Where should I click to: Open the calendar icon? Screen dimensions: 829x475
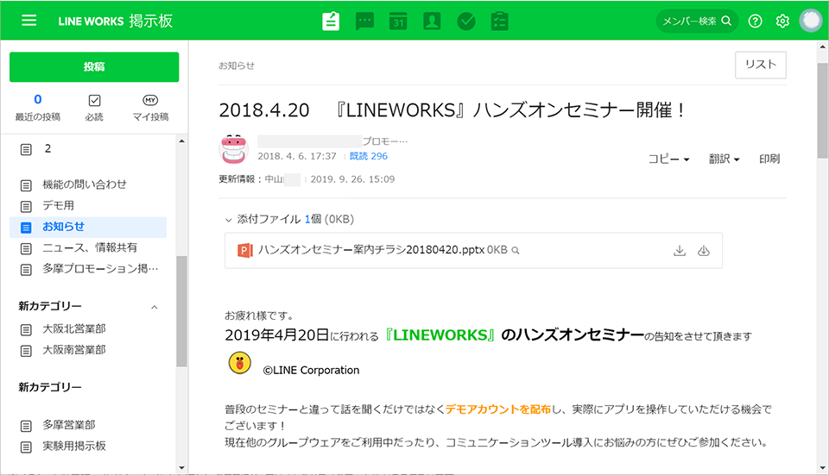pos(398,21)
